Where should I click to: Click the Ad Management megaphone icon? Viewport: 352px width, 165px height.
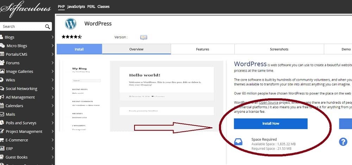[x=2, y=97]
